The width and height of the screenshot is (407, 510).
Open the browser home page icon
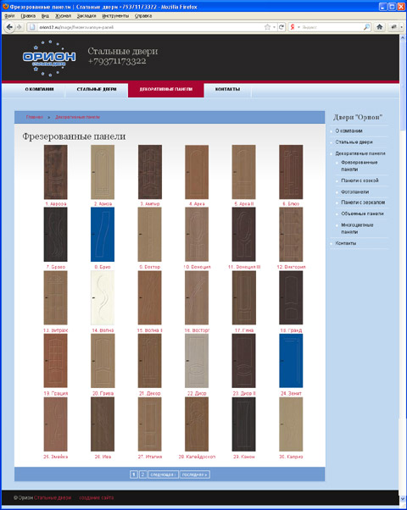379,27
